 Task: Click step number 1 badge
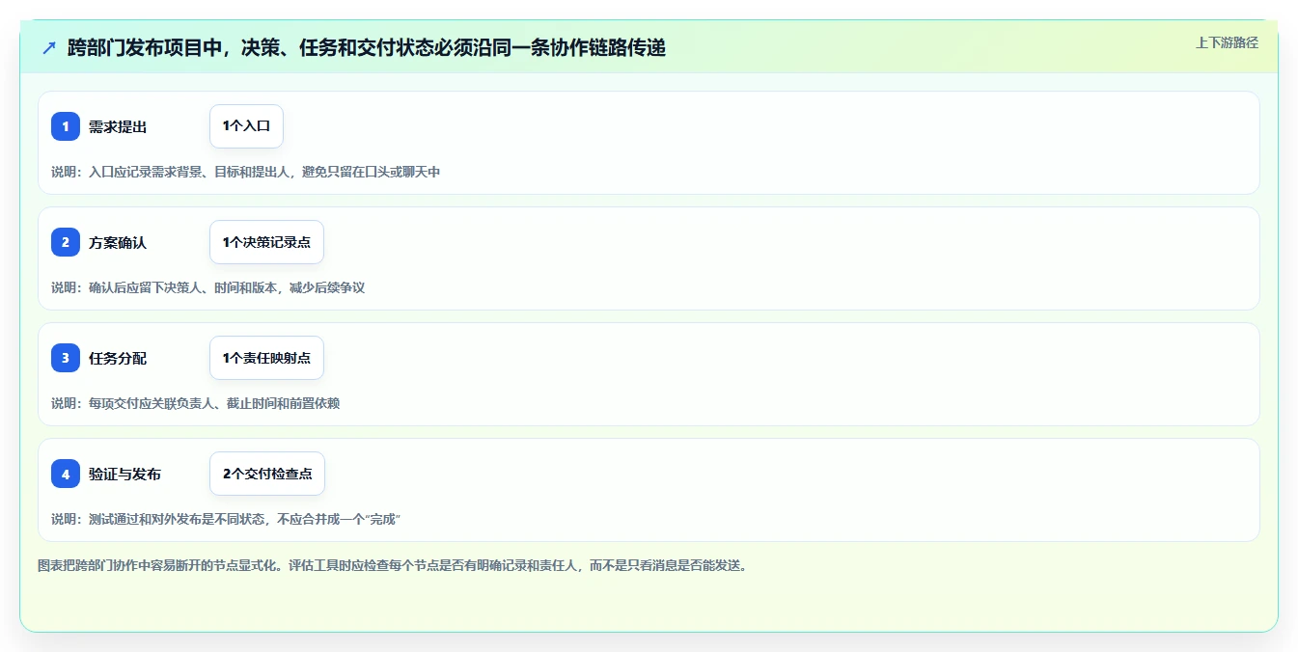coord(66,126)
